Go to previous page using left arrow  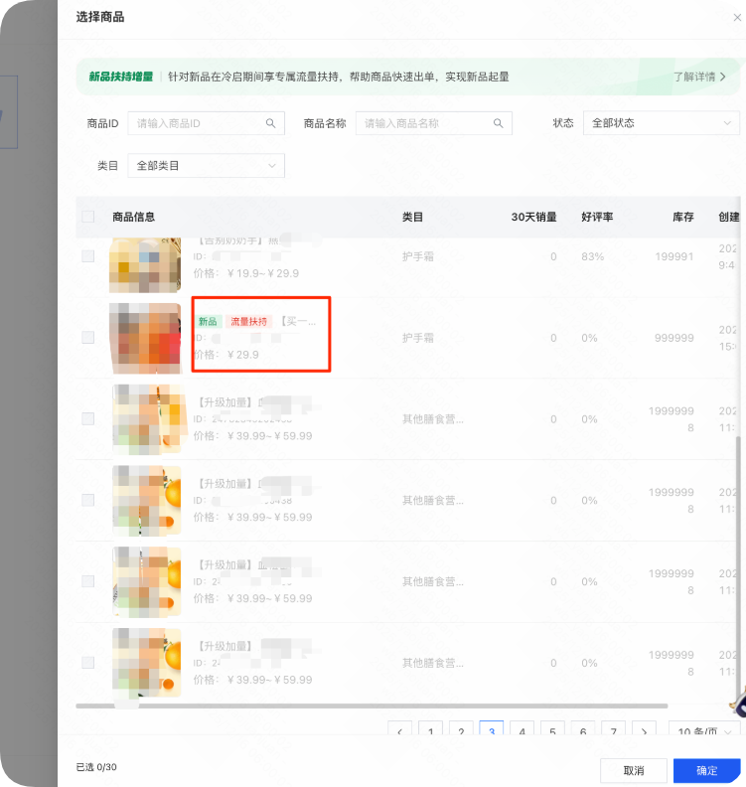(399, 732)
